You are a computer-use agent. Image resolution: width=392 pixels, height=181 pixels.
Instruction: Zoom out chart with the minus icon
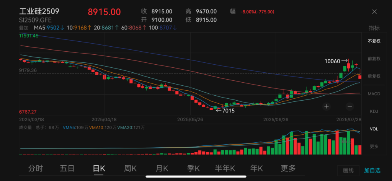point(350,106)
